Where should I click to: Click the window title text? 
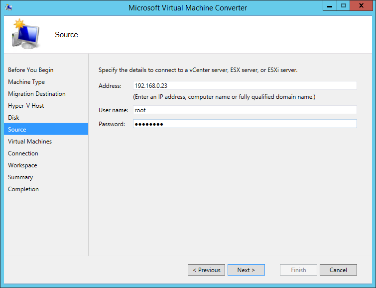[x=188, y=8]
